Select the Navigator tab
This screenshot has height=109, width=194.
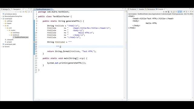point(16,9)
